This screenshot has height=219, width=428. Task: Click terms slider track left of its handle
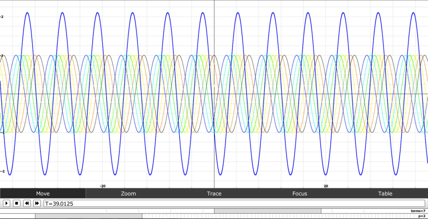pos(107,211)
